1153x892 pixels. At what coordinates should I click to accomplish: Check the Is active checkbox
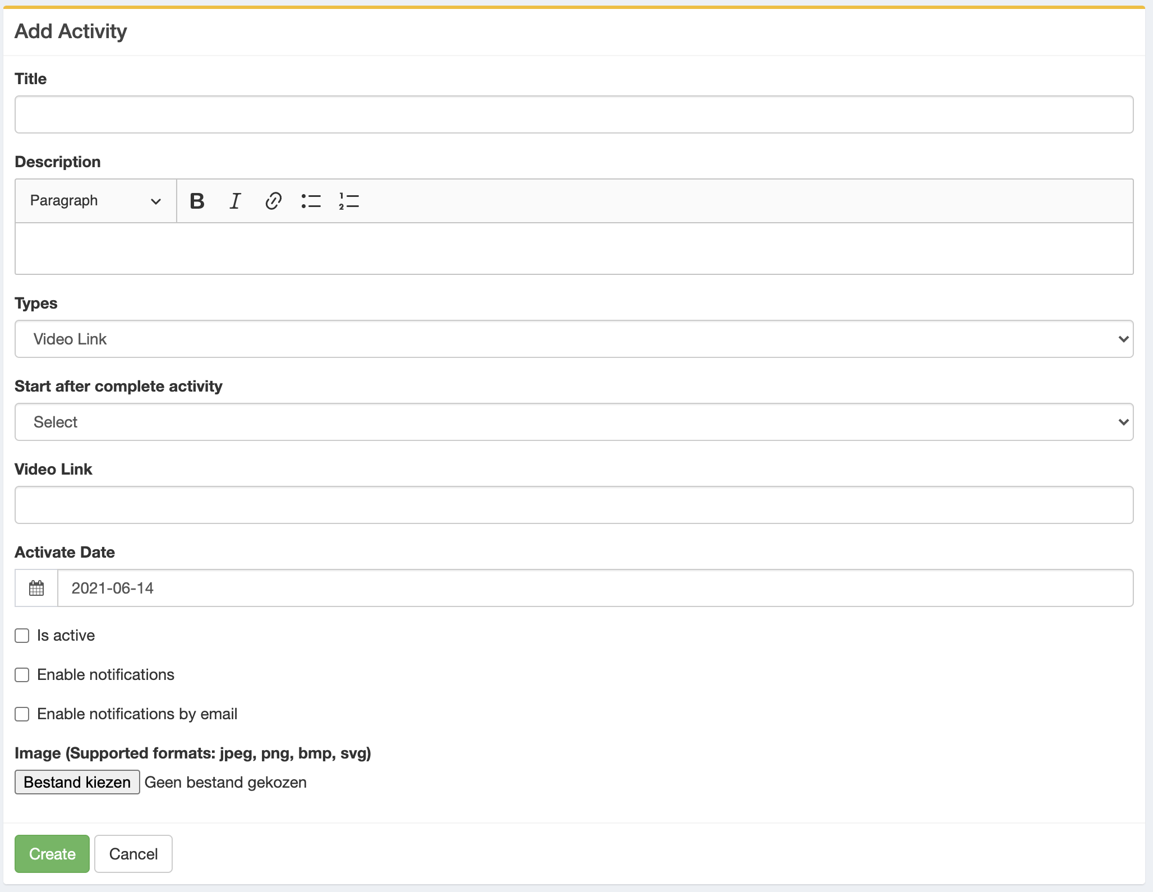pos(22,636)
